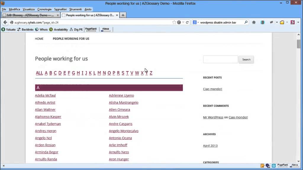The image size is (303, 170).
Task: Click the scroll up arrow of the page scrollbar
Action: [x=299, y=35]
